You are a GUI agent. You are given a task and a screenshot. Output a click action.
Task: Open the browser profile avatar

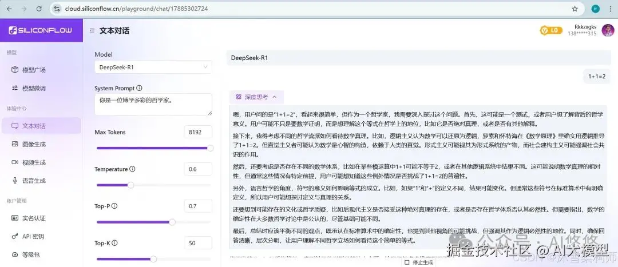pyautogui.click(x=595, y=9)
